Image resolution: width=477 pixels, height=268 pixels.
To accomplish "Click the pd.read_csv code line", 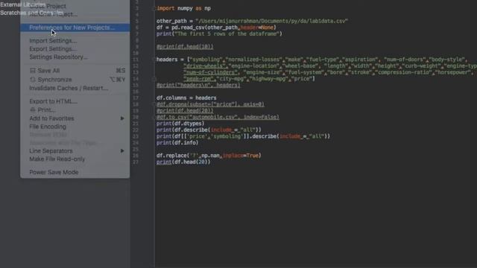I will (216, 28).
